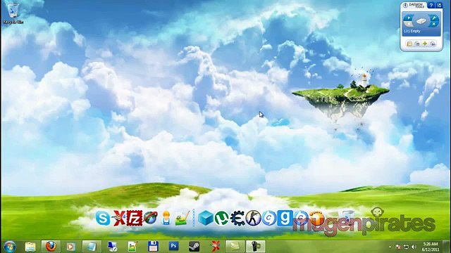Open the blue cube app in the dock
This screenshot has width=451, height=253.
click(206, 218)
